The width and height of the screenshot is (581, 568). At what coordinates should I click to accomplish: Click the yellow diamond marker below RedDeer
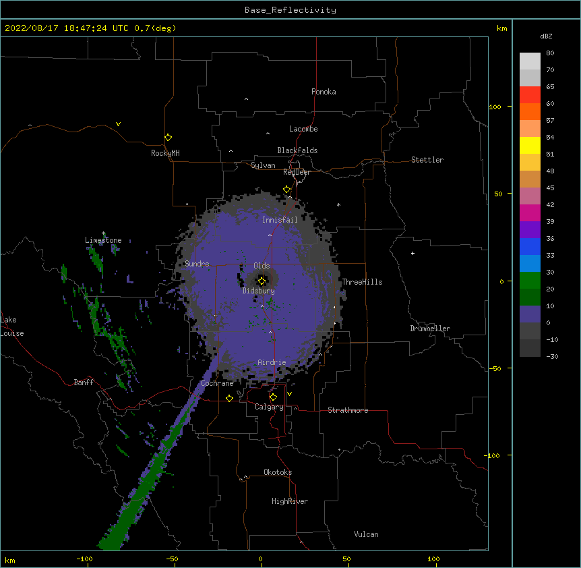(287, 190)
